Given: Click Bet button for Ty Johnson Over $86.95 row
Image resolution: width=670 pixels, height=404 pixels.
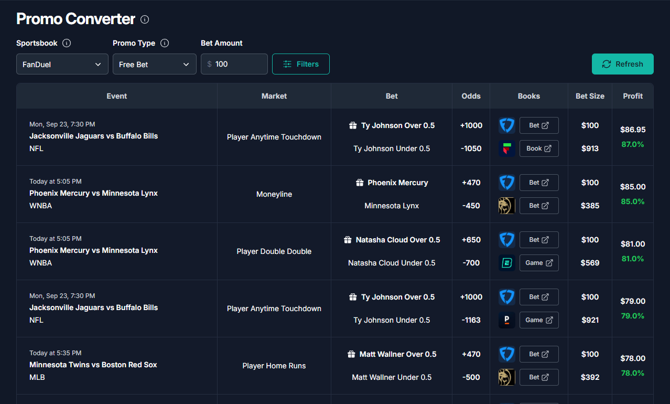Looking at the screenshot, I should tap(539, 125).
